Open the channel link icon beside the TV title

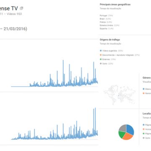(21, 8)
